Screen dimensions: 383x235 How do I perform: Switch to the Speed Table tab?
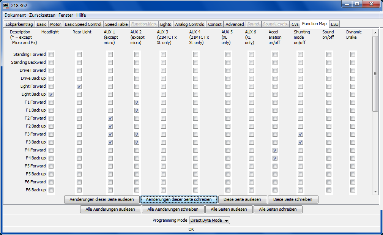pos(116,24)
